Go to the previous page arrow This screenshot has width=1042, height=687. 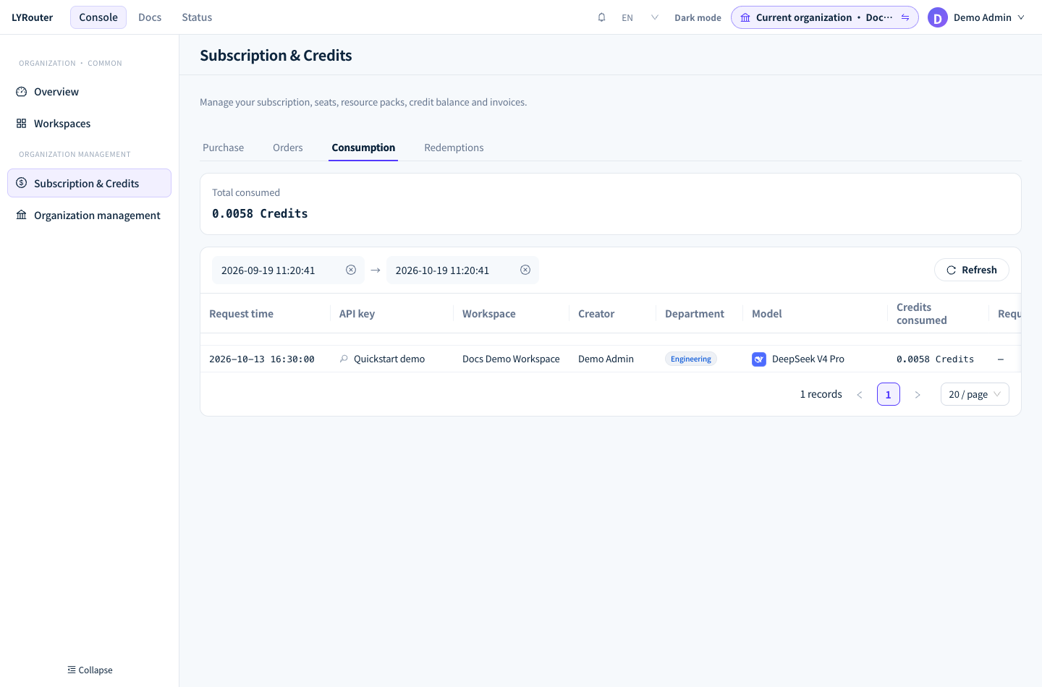[860, 395]
